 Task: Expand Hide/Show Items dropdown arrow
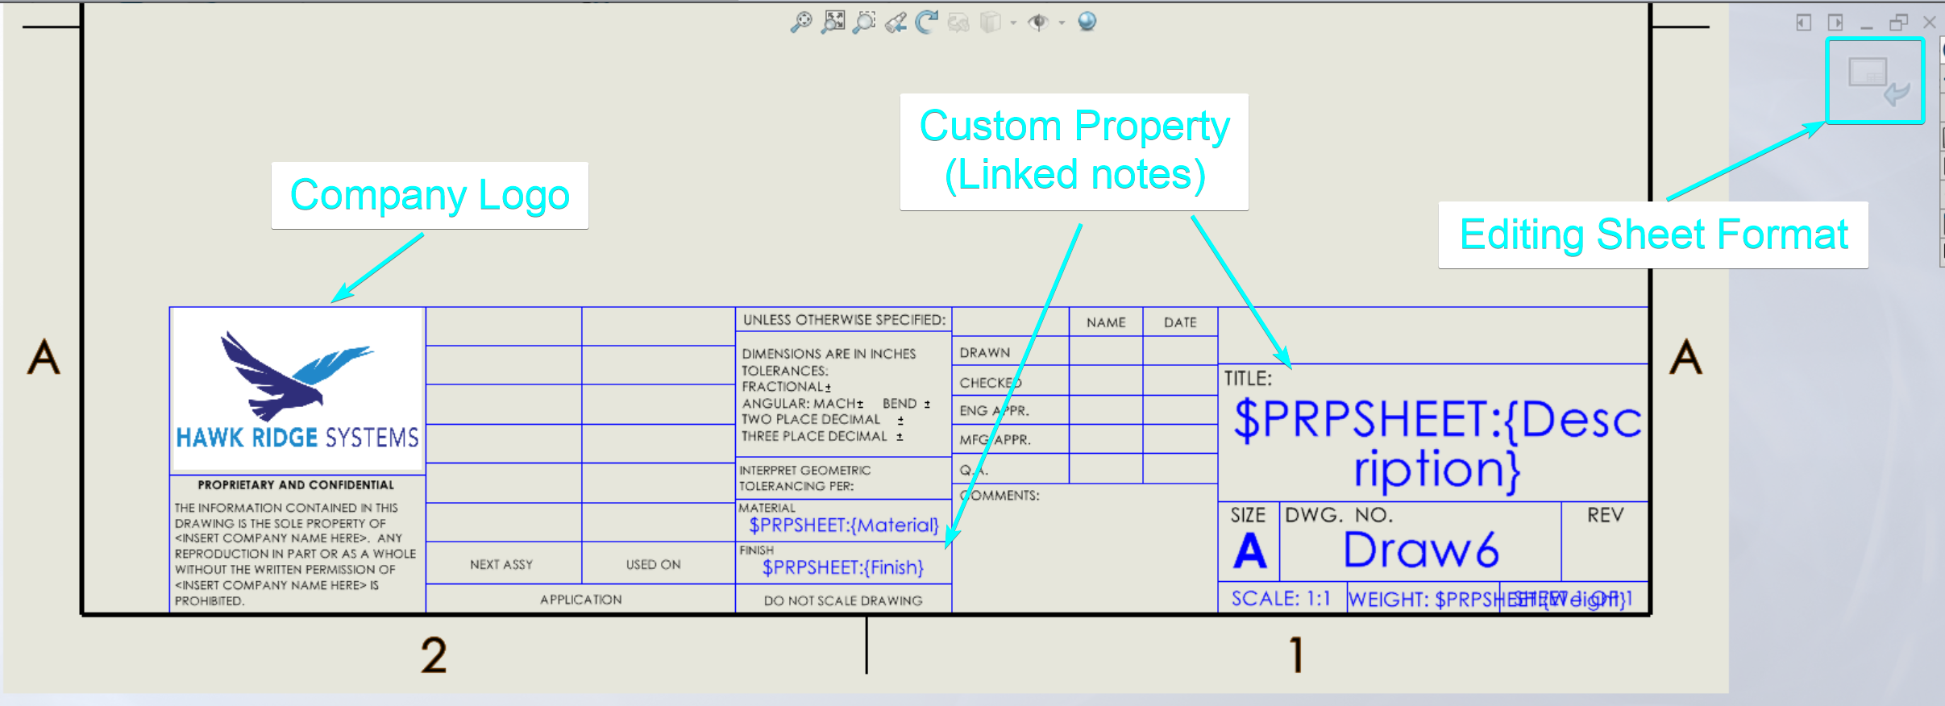tap(1062, 23)
